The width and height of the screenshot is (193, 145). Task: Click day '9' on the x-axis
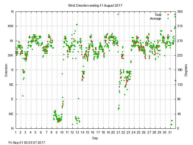[x=56, y=132]
